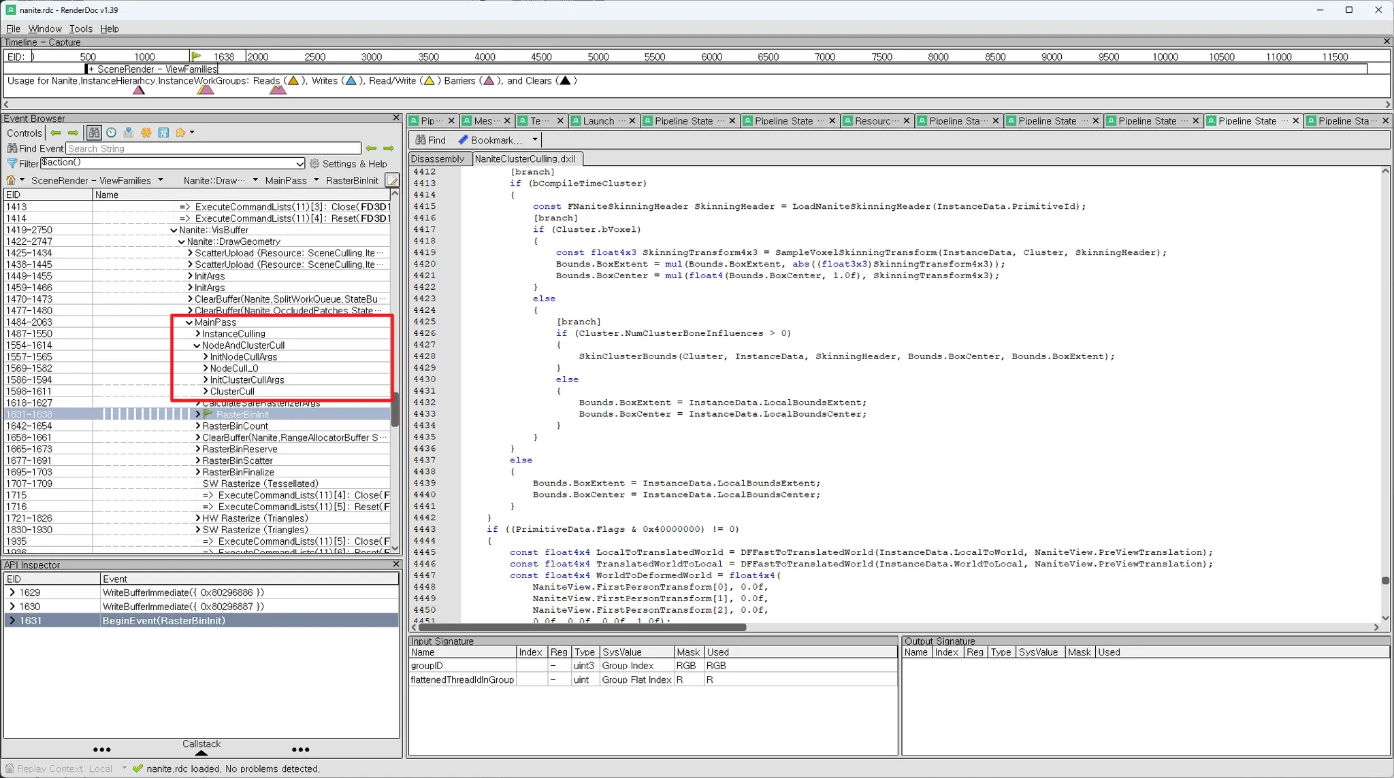Open Settings & Help for filter
This screenshot has height=778, width=1394.
pos(348,164)
